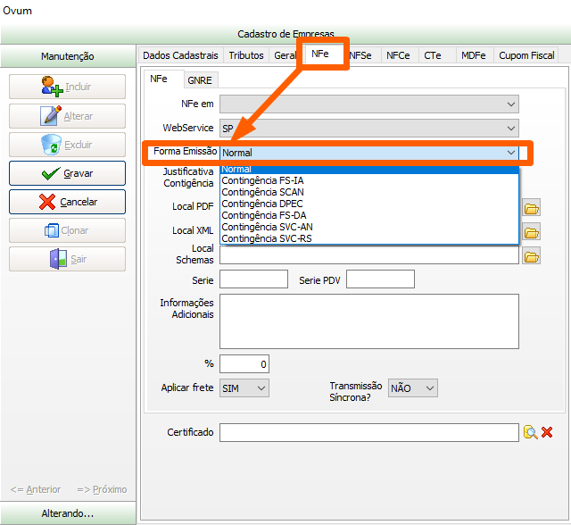Click the folder icon beside Local PDF

coord(532,208)
